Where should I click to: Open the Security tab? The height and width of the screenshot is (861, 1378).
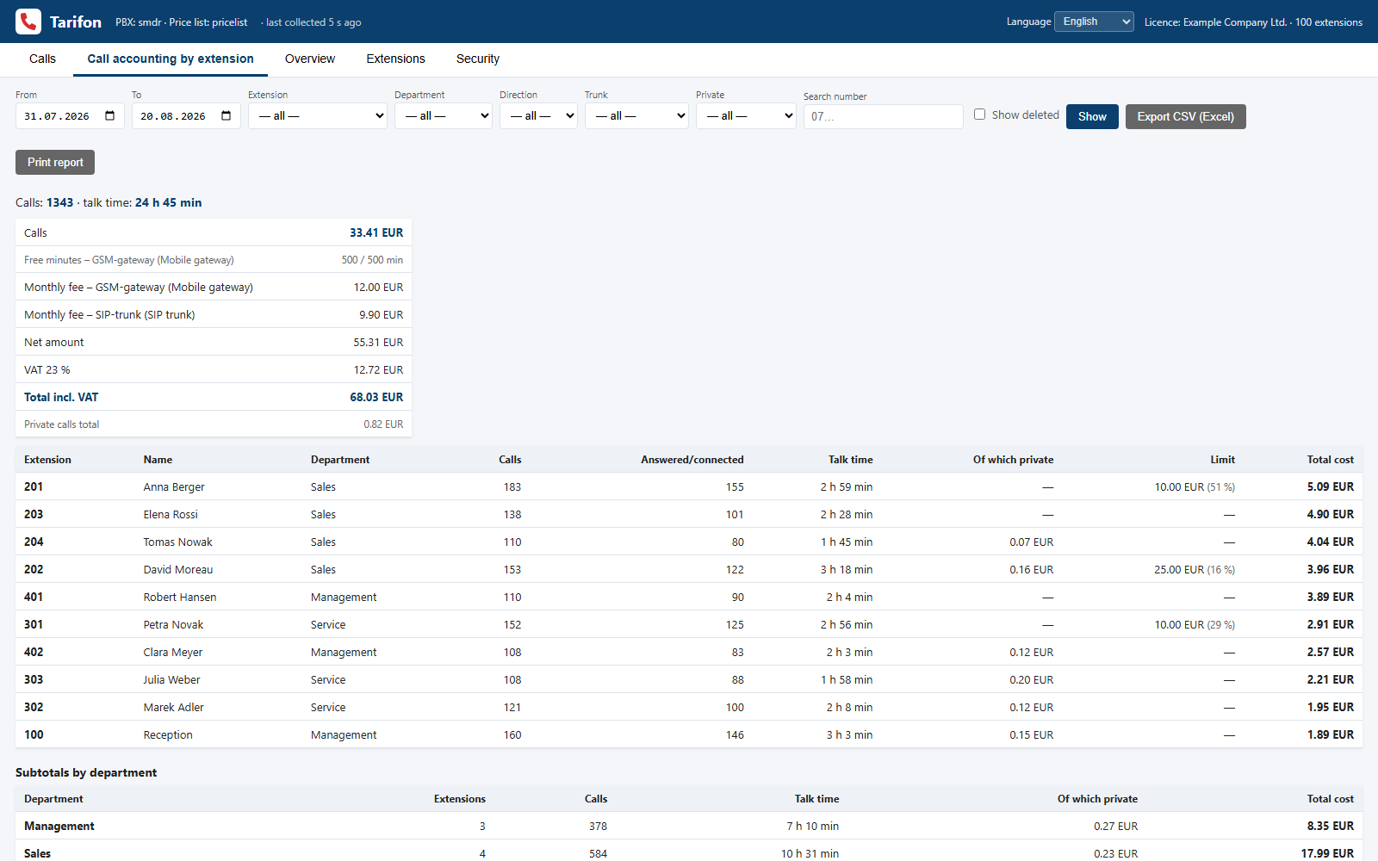pos(478,59)
